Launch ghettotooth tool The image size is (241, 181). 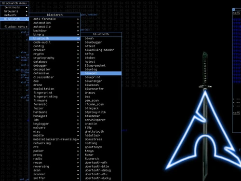[x=101, y=131]
